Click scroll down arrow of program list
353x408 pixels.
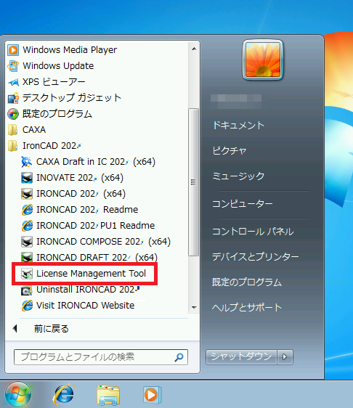click(x=194, y=308)
